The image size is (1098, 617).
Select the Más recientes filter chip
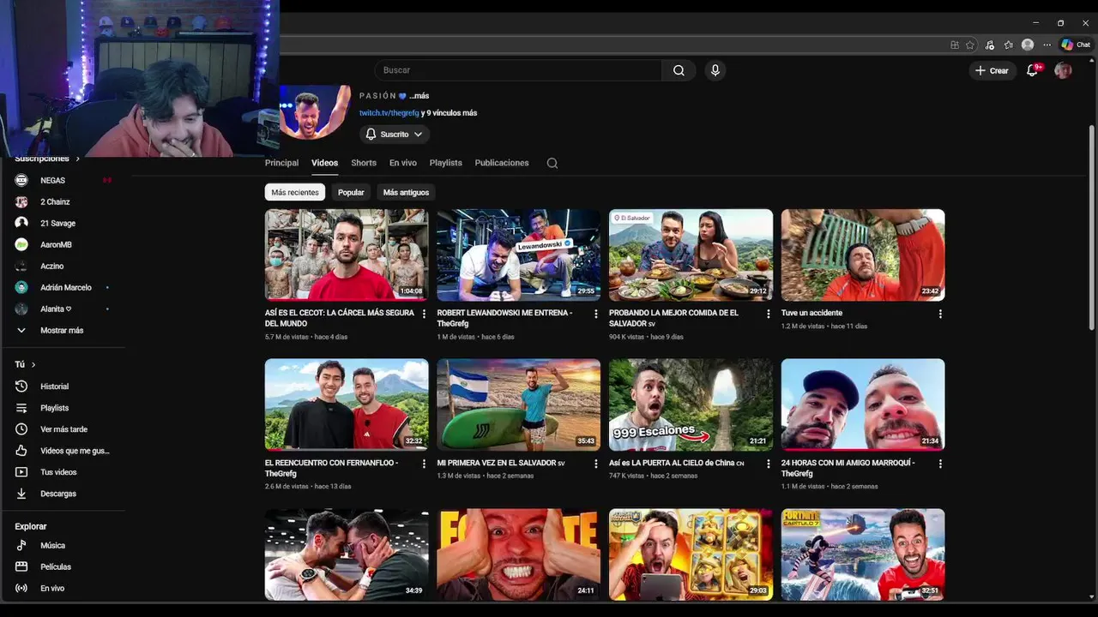click(x=295, y=192)
